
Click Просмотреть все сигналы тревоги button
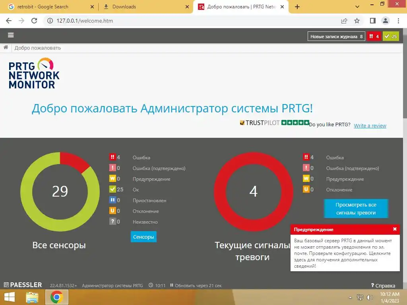click(356, 208)
